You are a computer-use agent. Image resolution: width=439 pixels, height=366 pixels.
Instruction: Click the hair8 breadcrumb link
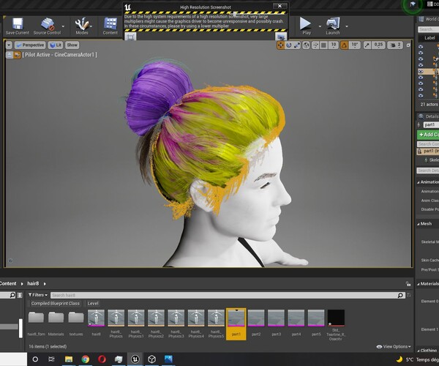33,284
